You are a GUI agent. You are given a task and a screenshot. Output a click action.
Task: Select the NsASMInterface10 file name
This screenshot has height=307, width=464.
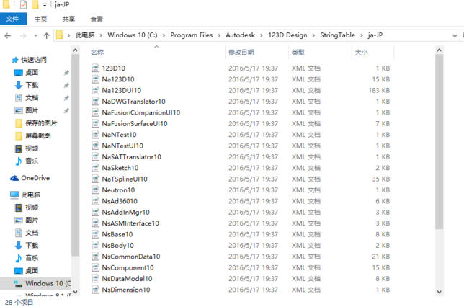[130, 223]
